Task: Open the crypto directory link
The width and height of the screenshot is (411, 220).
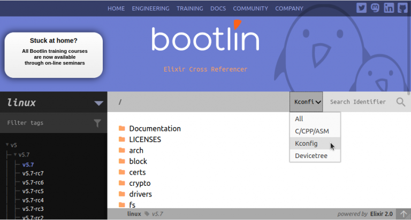Action: (140, 183)
